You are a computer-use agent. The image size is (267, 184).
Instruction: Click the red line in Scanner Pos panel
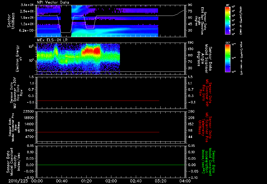tap(98, 132)
